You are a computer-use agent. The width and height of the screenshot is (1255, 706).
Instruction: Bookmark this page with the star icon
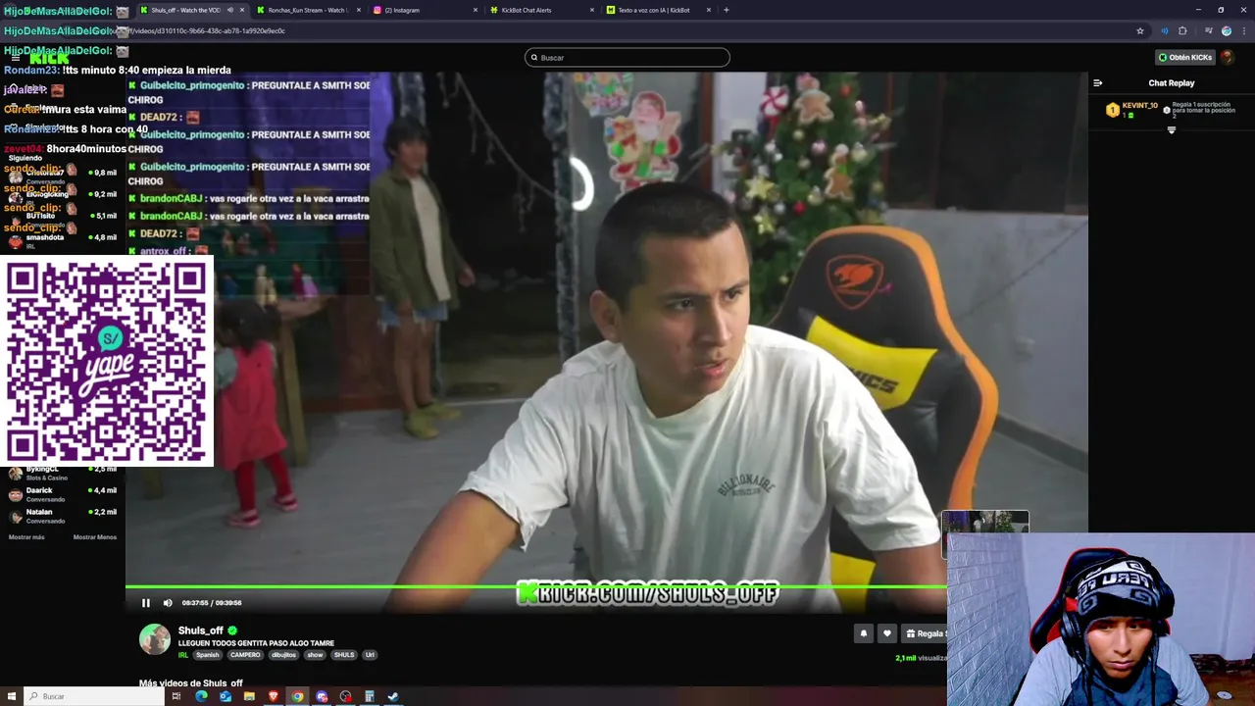[1140, 30]
